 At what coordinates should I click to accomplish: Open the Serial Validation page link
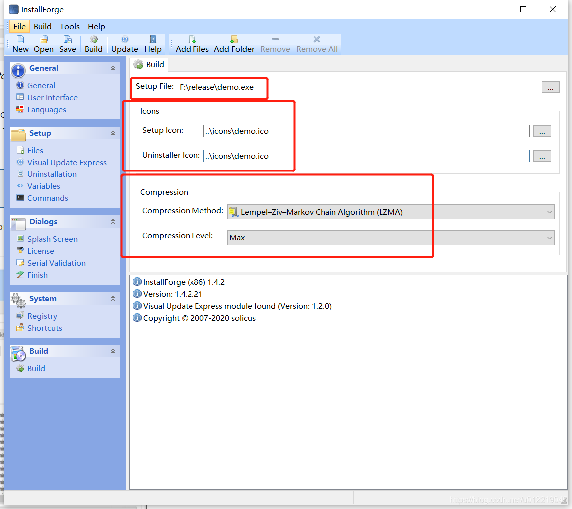pyautogui.click(x=56, y=263)
